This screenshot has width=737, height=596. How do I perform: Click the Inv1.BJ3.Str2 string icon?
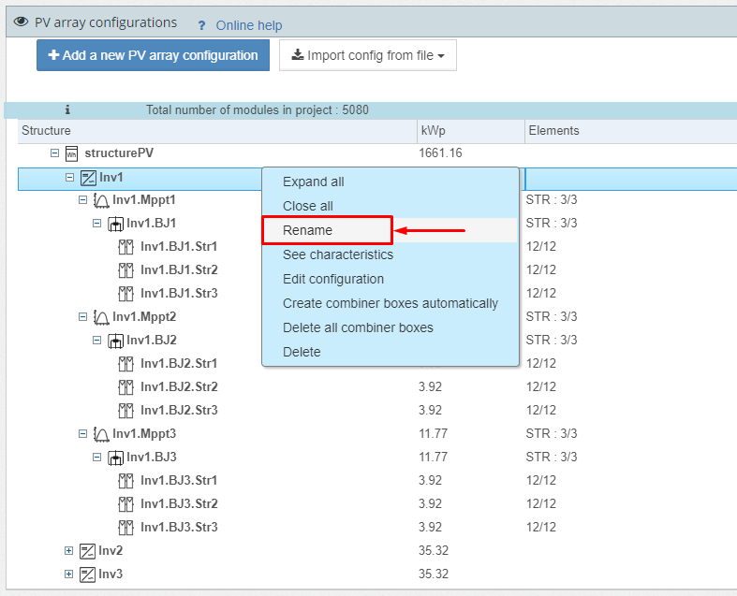126,504
